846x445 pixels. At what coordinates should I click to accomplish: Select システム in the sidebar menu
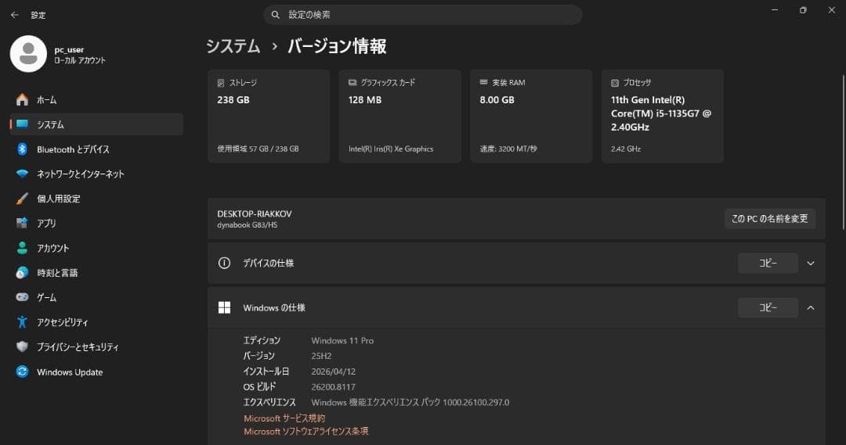click(x=96, y=124)
